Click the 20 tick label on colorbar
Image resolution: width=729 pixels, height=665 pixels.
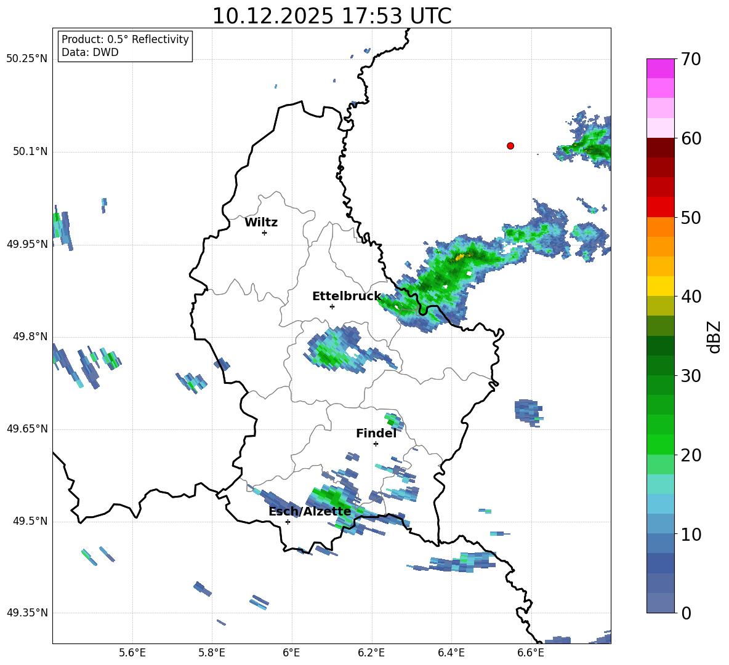[x=691, y=455]
